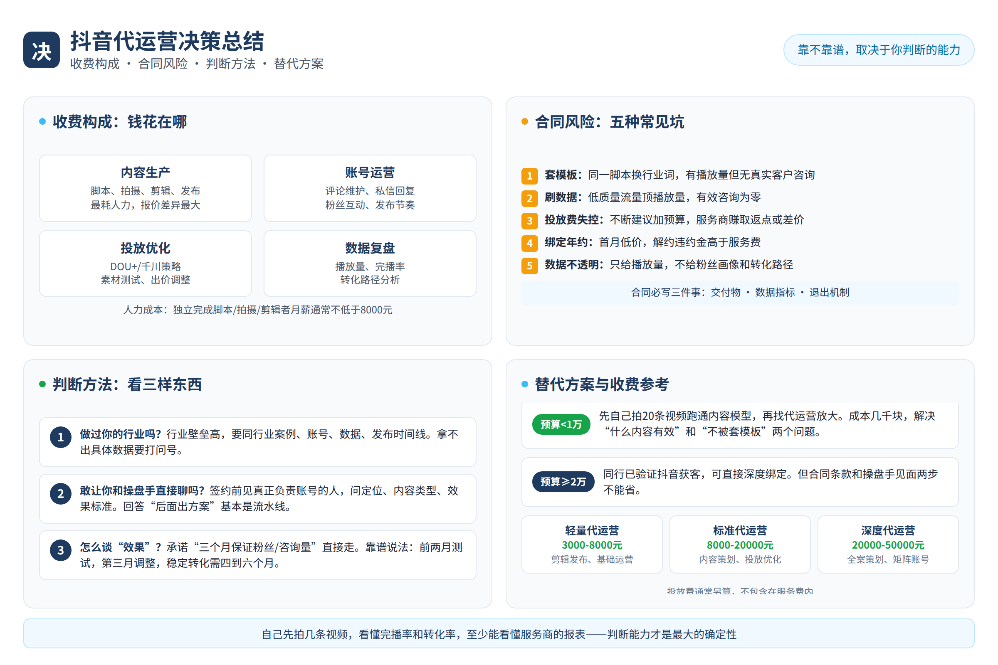Image resolution: width=998 pixels, height=665 pixels.
Task: Click orange number 1 badge for 套模板
Action: [529, 176]
